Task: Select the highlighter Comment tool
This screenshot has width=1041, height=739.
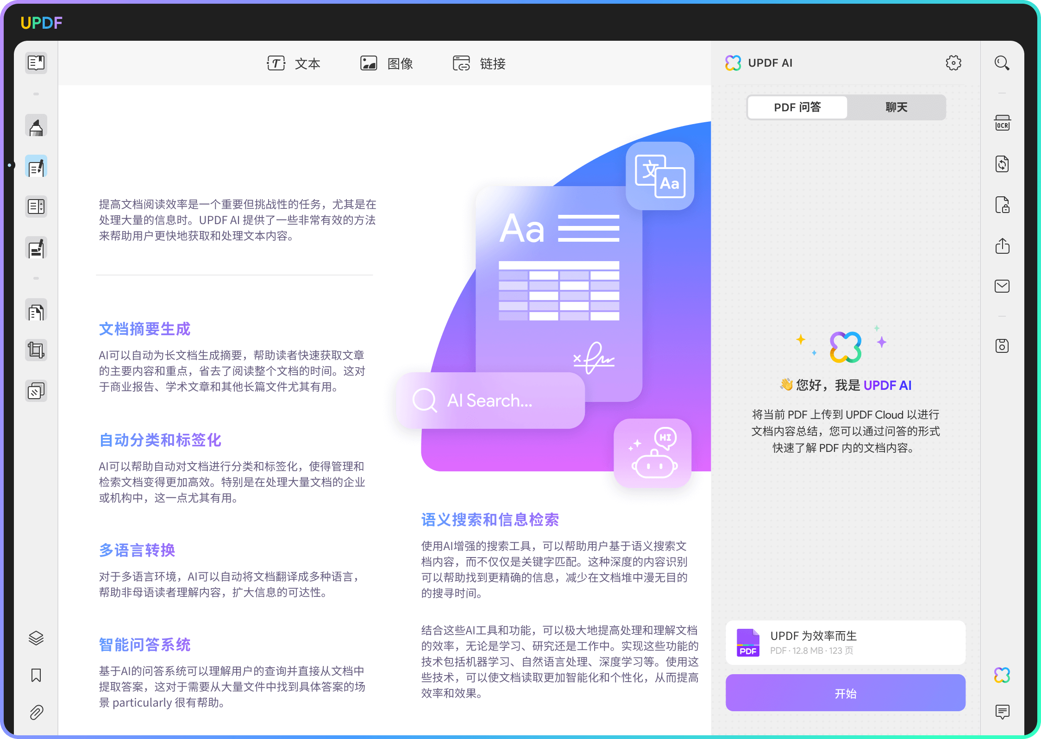Action: click(x=36, y=127)
